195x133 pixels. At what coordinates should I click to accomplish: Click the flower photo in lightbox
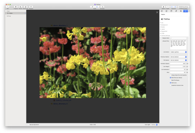tap(93, 63)
